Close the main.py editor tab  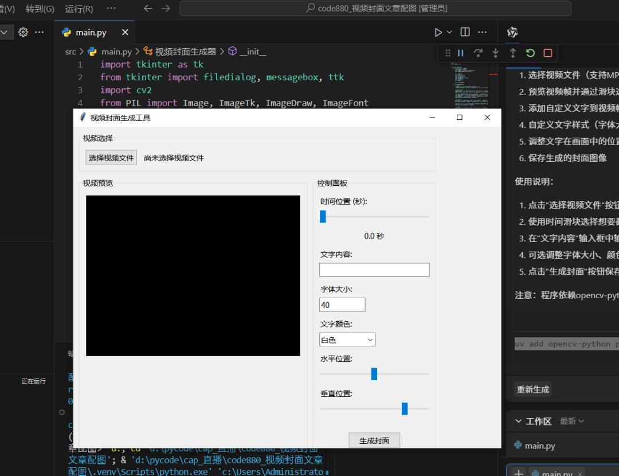125,32
